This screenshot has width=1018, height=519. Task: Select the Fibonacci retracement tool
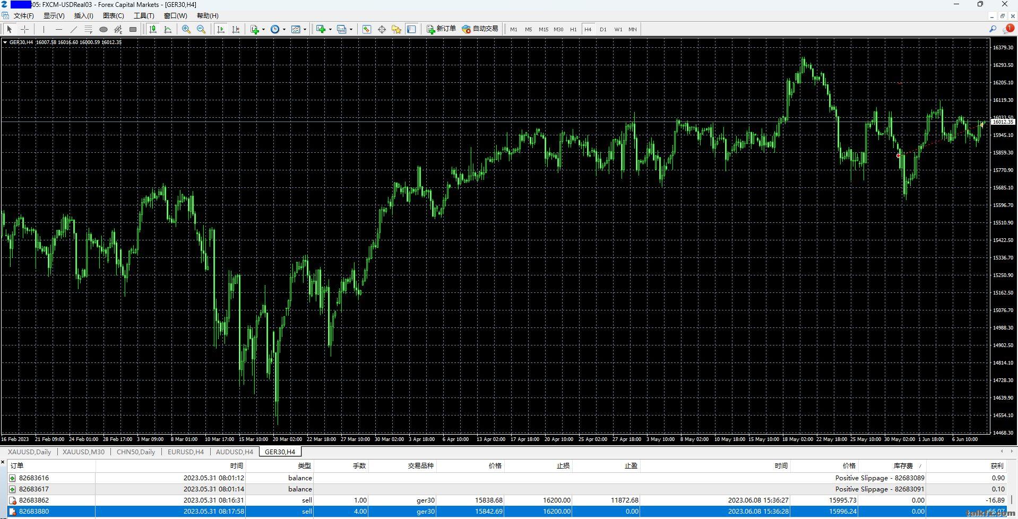coord(89,29)
